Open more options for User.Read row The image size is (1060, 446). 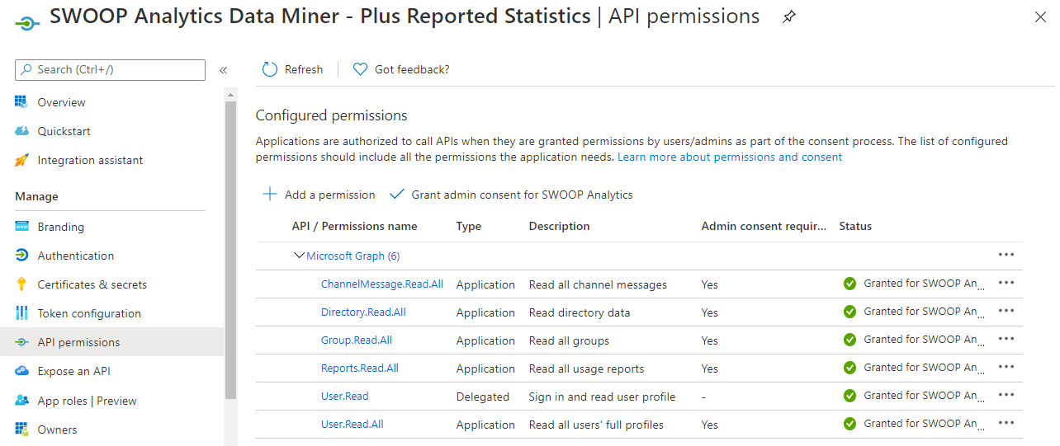coord(1006,395)
